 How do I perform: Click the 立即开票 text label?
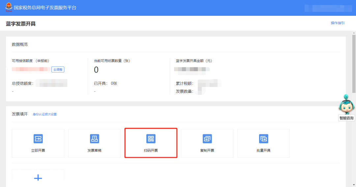tap(38, 150)
